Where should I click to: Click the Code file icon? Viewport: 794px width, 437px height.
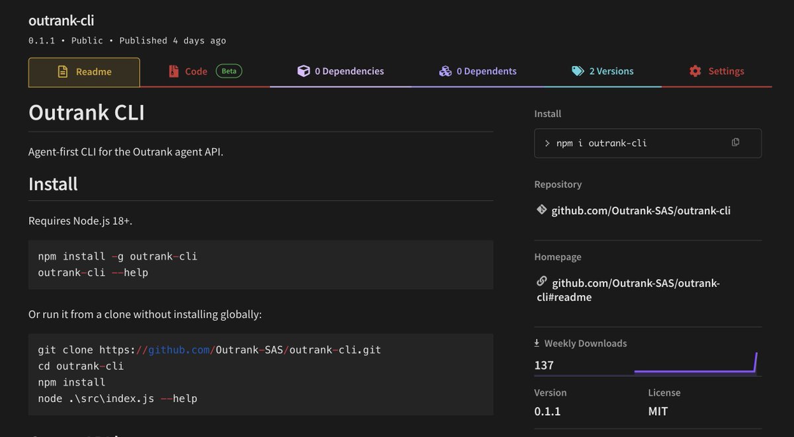coord(173,71)
